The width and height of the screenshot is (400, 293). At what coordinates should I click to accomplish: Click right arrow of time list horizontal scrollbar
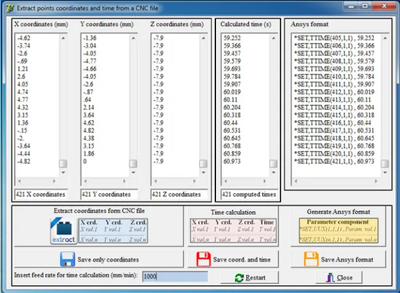265,181
